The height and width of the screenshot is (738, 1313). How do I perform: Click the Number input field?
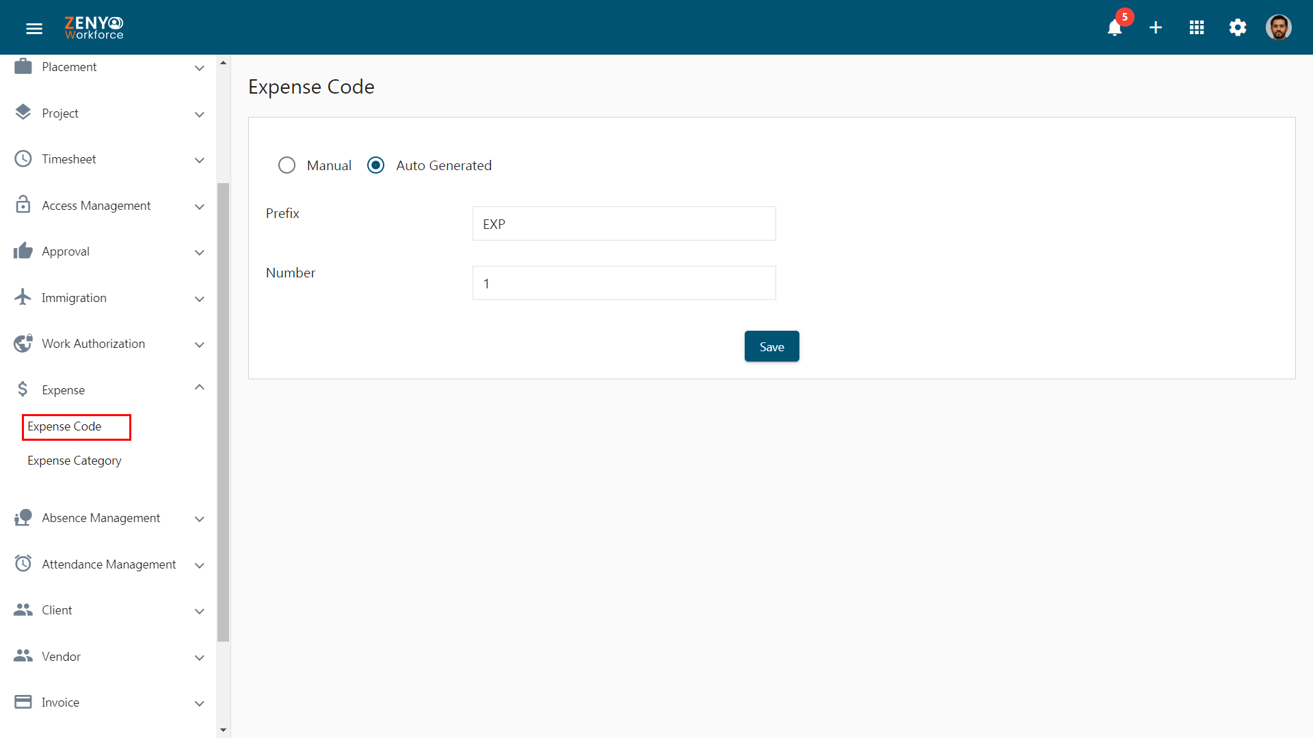click(623, 283)
